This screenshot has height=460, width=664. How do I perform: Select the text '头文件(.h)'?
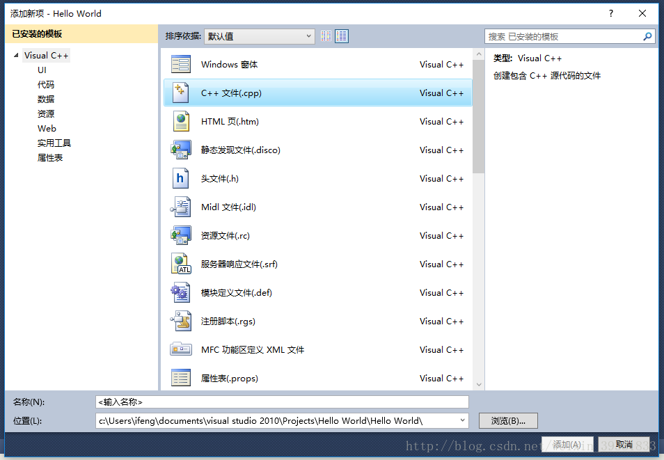tap(220, 178)
